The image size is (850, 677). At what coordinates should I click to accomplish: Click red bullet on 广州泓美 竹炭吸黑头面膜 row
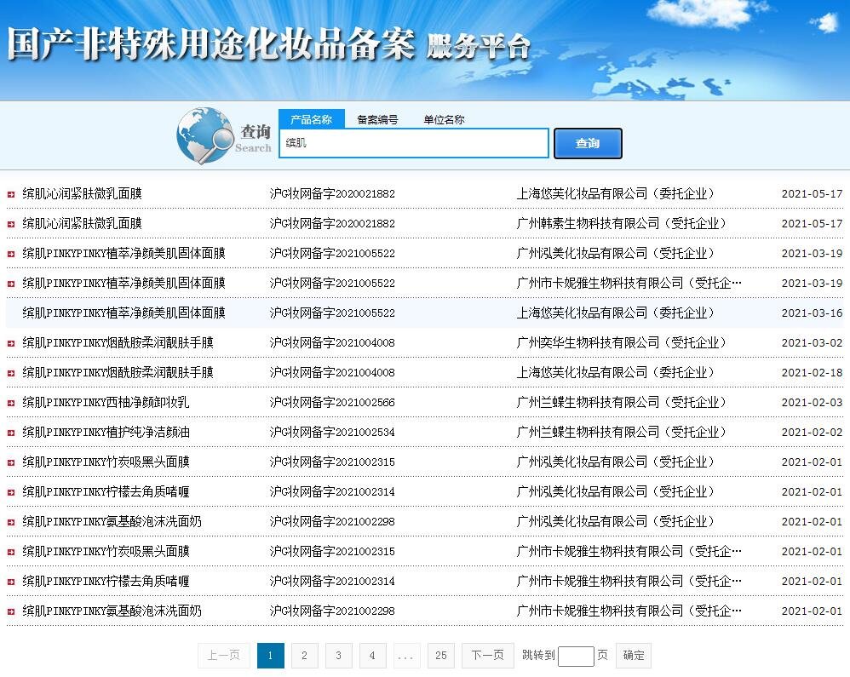11,462
